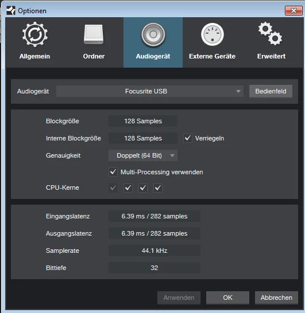Go to the Externe Geräte tab label
The image size is (305, 313).
coord(212,56)
